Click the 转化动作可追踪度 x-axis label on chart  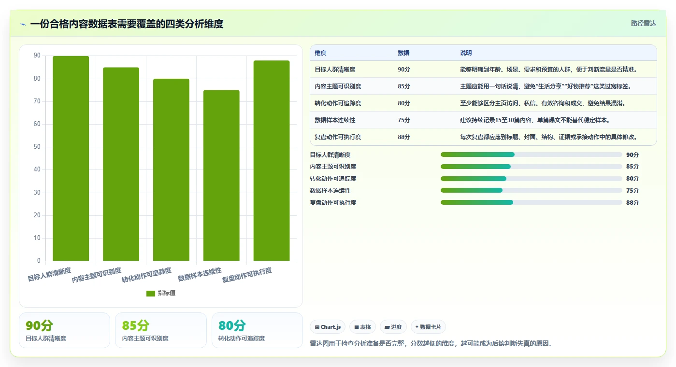[x=147, y=275]
